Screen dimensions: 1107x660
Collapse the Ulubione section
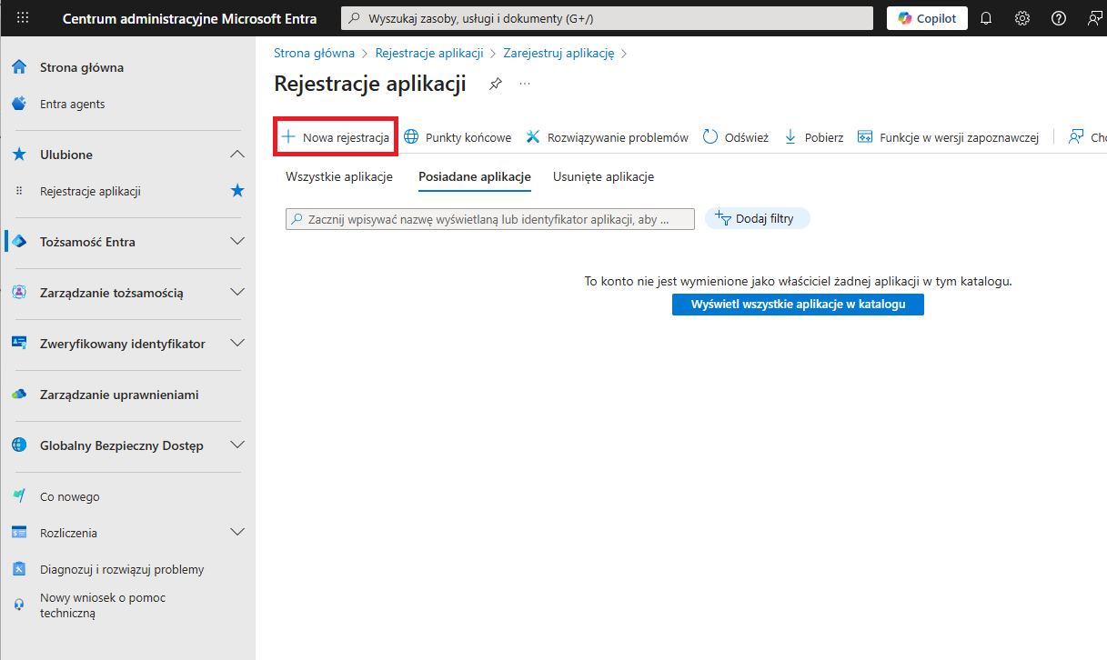click(x=237, y=155)
